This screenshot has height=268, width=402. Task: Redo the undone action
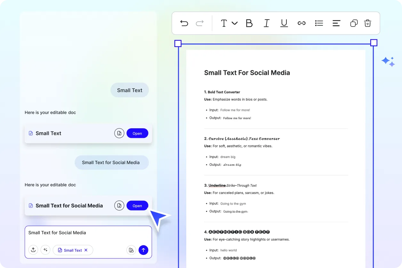click(199, 23)
